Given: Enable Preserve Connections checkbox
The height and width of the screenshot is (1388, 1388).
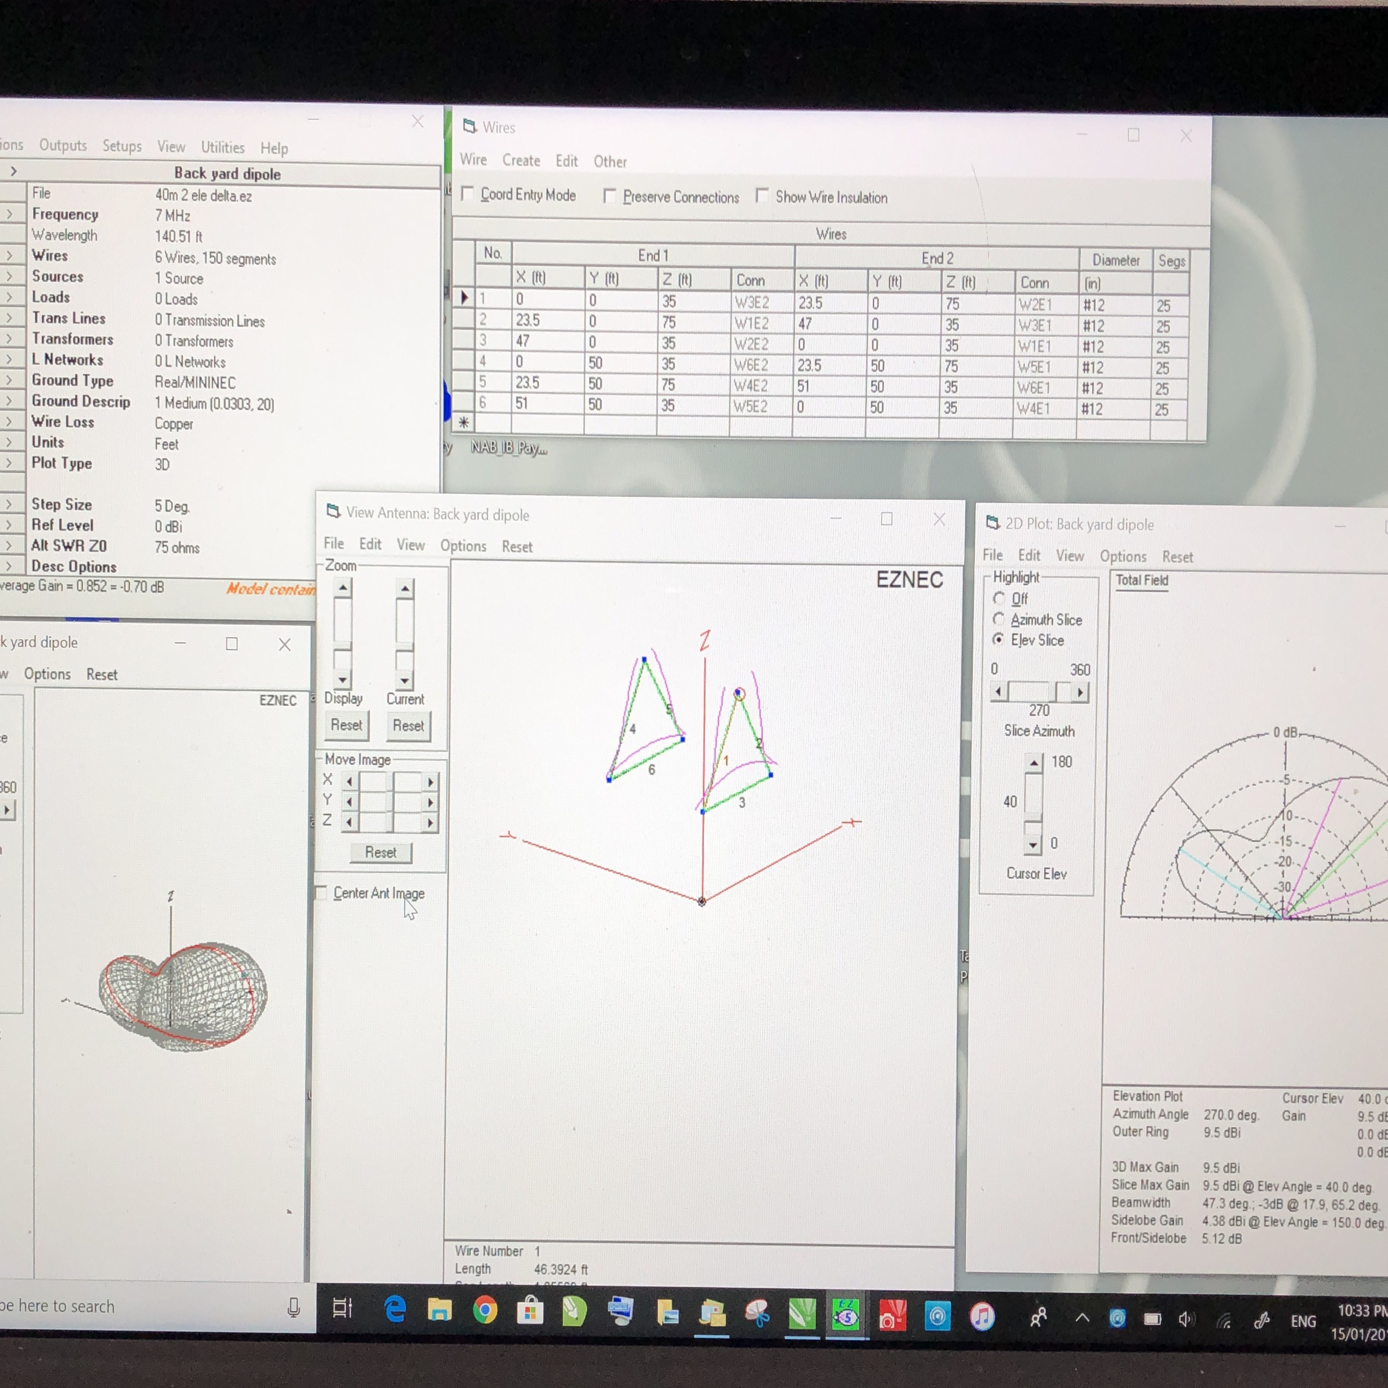Looking at the screenshot, I should [x=609, y=195].
